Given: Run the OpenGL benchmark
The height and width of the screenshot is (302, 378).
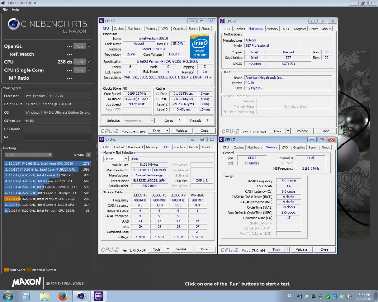Looking at the screenshot, I should (79, 46).
